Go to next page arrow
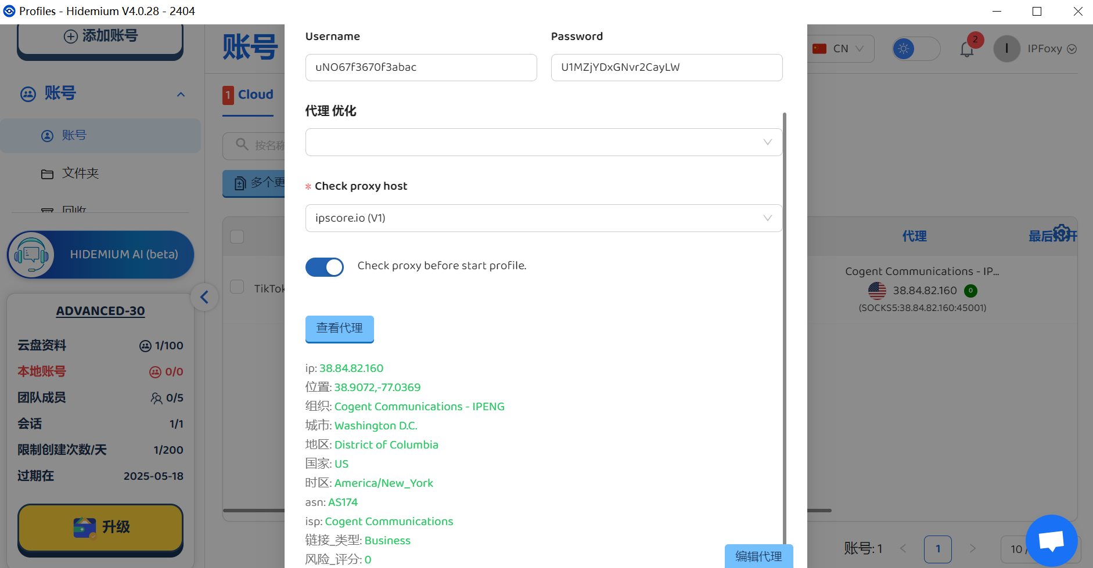This screenshot has height=568, width=1093. 973,548
